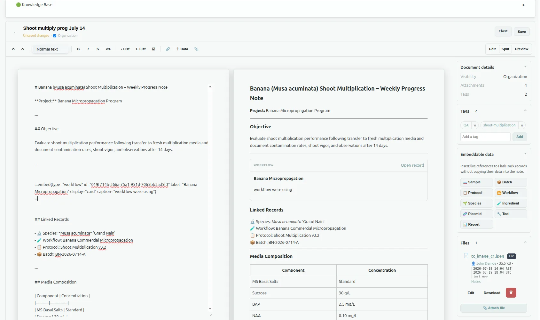The width and height of the screenshot is (540, 320).
Task: Click 'Protocol: Shoot Multiplication v3.2' in preview
Action: [x=285, y=236]
